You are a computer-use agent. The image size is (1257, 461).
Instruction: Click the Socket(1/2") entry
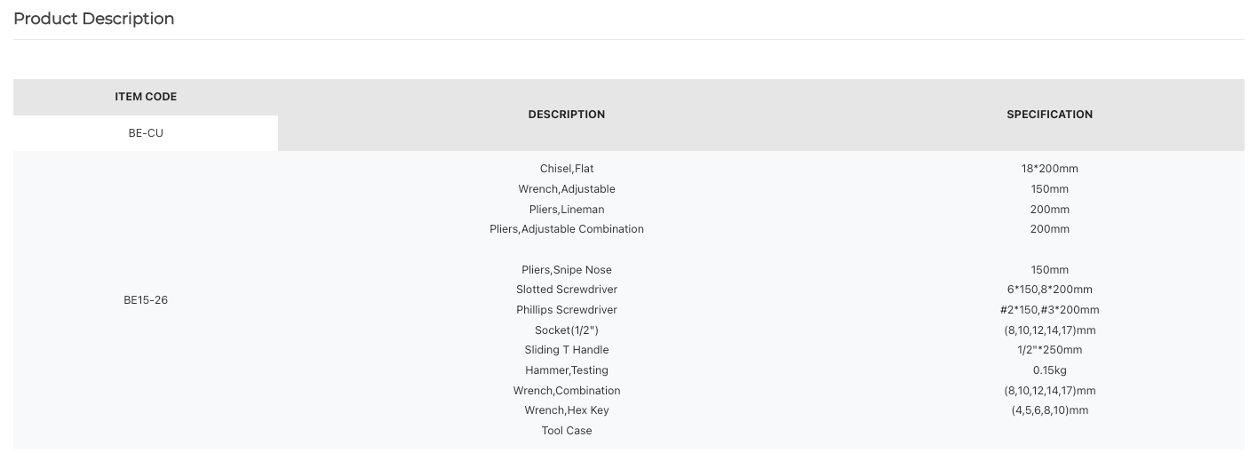(567, 330)
